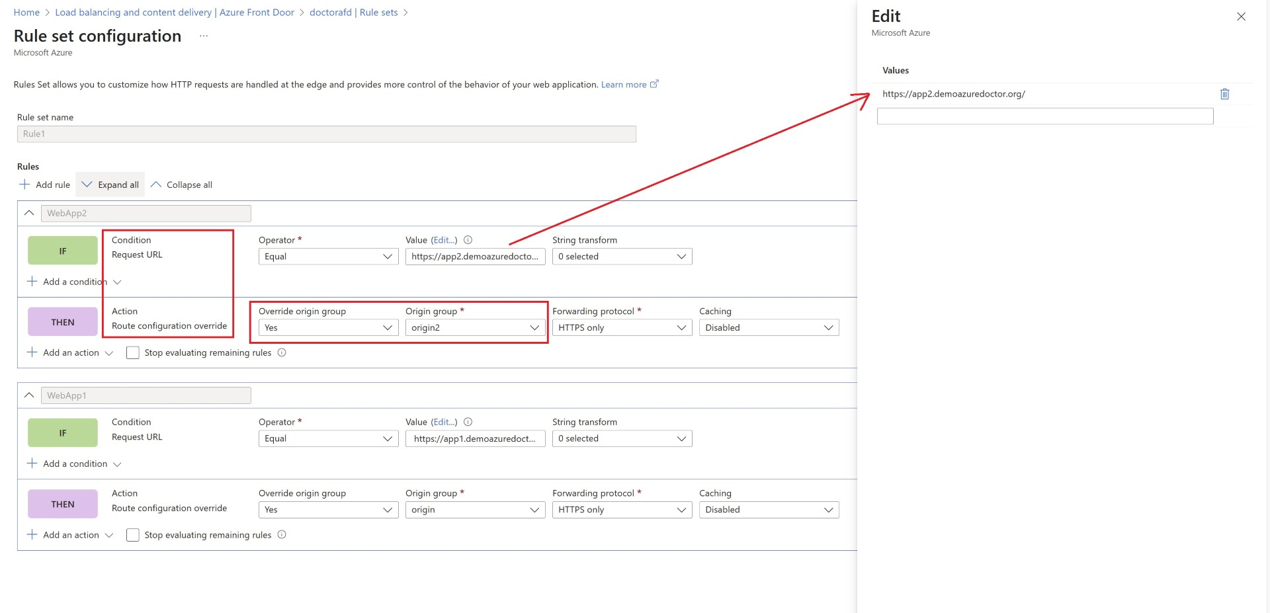Check Stop evaluating remaining rules for WebApp1

pyautogui.click(x=132, y=535)
